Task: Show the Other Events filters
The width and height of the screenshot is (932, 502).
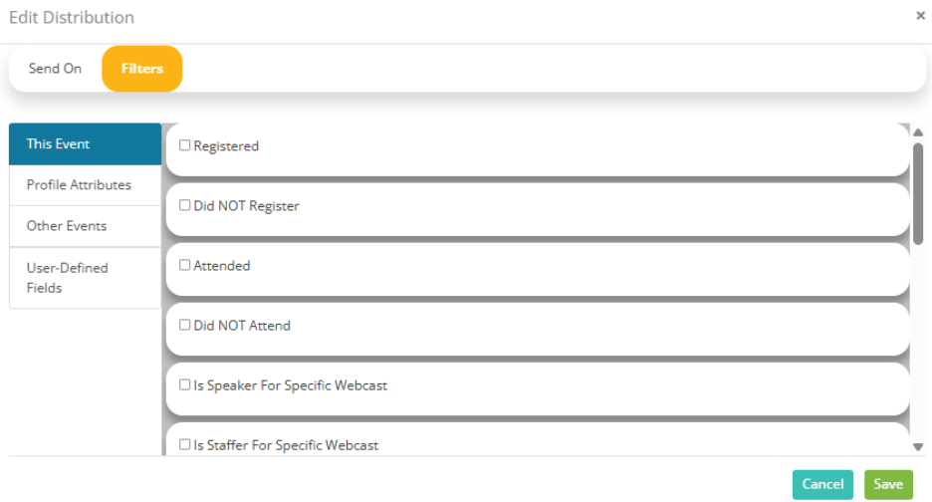Action: tap(85, 226)
